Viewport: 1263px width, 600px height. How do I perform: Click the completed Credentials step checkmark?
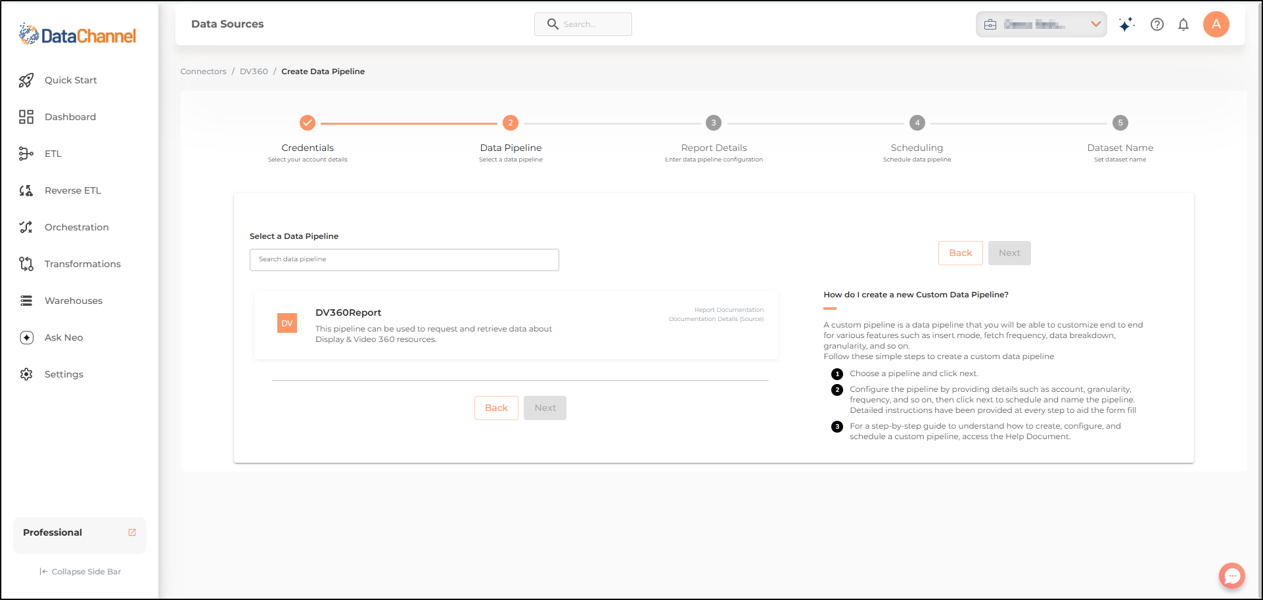point(308,123)
